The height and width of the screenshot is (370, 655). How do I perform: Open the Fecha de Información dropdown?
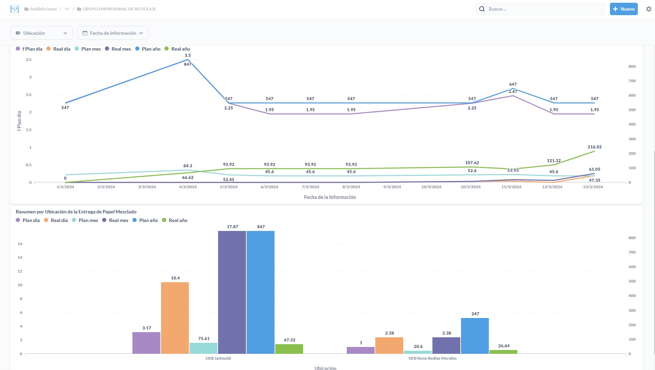click(x=113, y=33)
